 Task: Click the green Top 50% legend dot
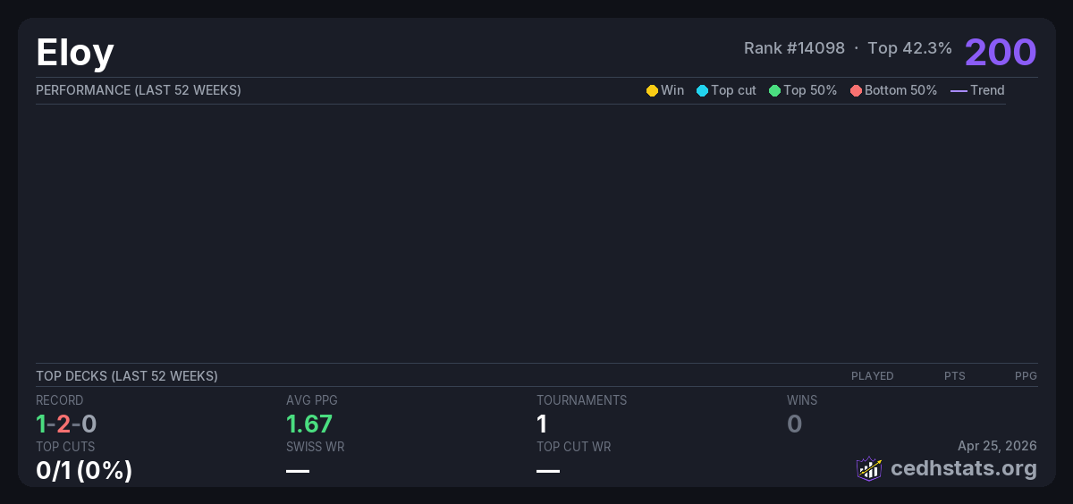pos(774,90)
